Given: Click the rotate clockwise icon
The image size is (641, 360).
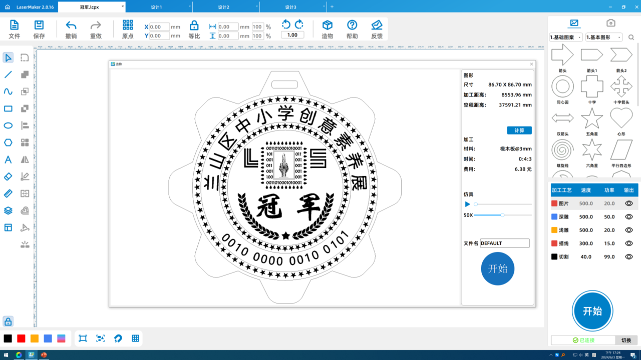Looking at the screenshot, I should pos(299,24).
